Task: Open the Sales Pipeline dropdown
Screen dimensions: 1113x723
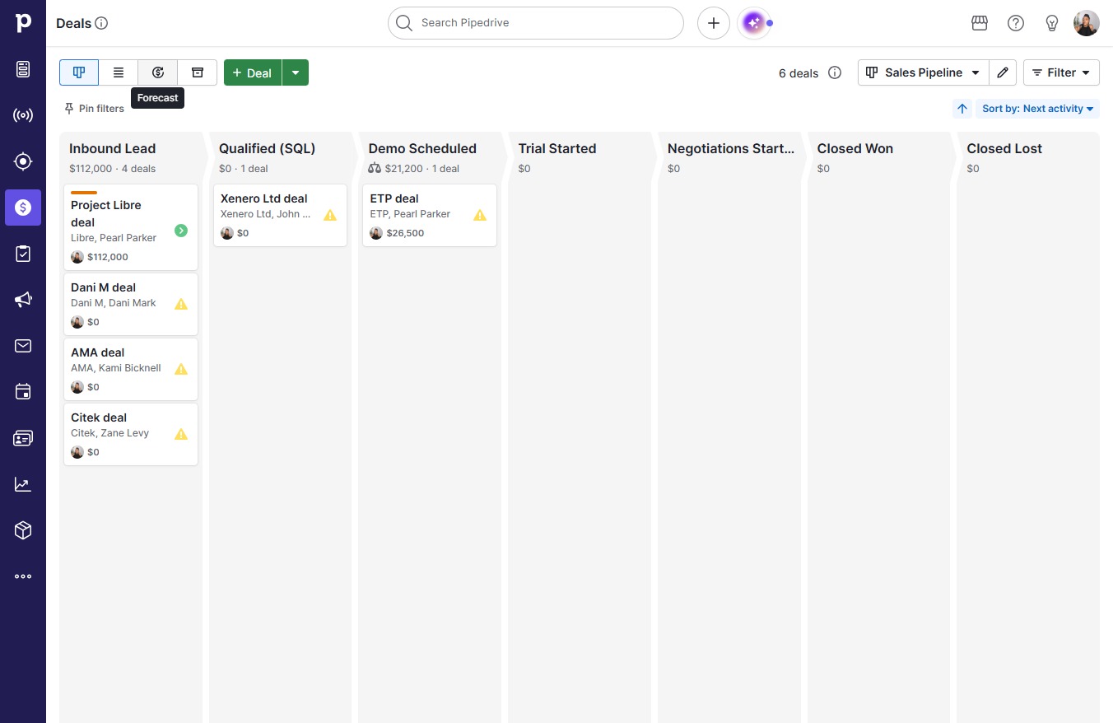Action: 924,72
